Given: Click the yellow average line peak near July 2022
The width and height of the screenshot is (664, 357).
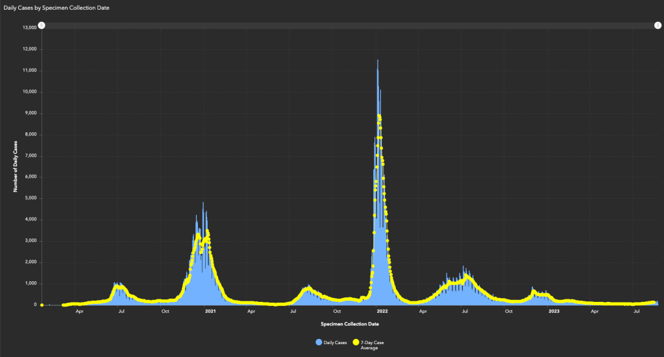Looking at the screenshot, I should (466, 276).
